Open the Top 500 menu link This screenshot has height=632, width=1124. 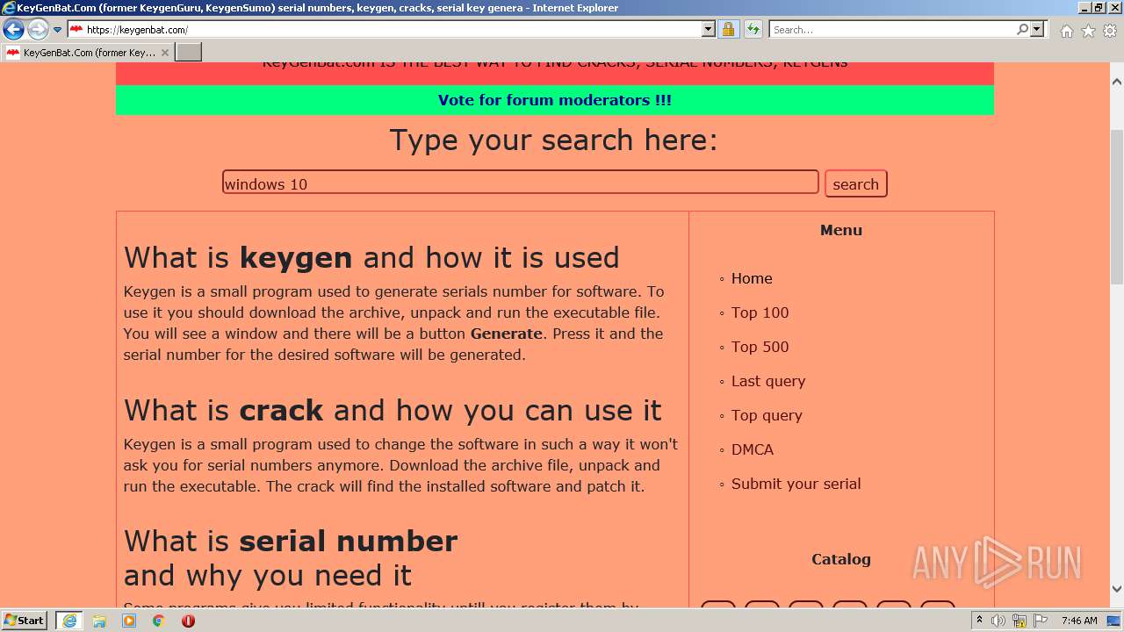click(x=760, y=347)
